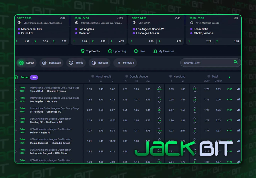
Task: Favorite the Tigres UANL - Houston Dynamo match
Action: click(16, 89)
